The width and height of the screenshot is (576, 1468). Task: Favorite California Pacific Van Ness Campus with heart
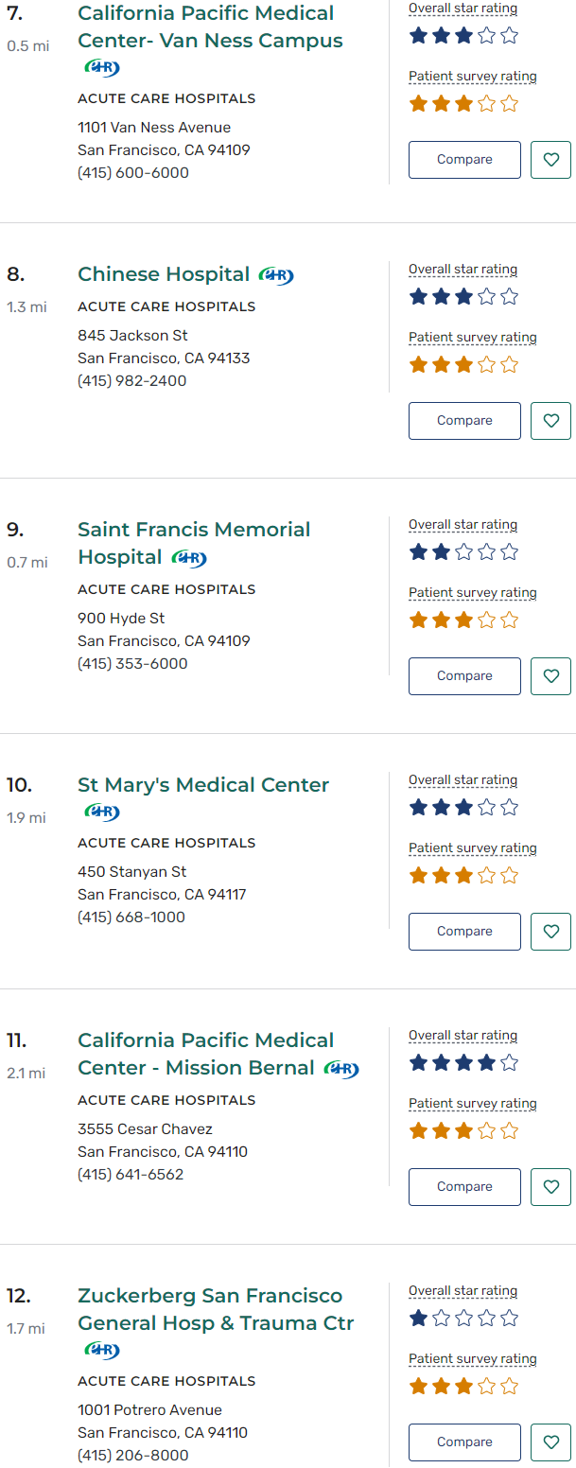550,160
